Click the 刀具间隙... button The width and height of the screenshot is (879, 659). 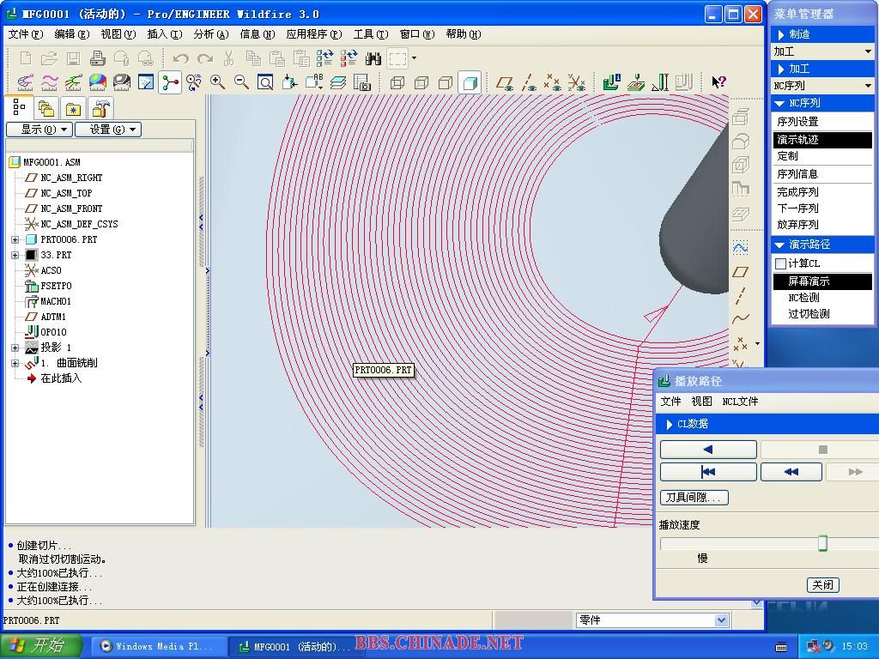pos(694,497)
